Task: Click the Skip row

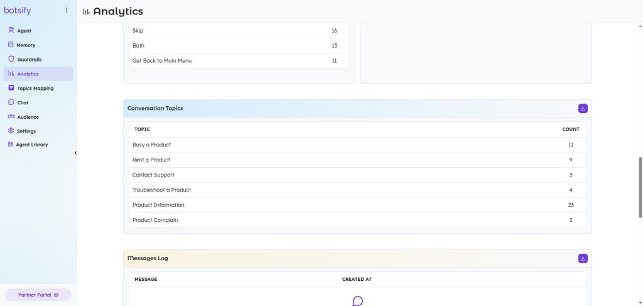Action: point(239,31)
